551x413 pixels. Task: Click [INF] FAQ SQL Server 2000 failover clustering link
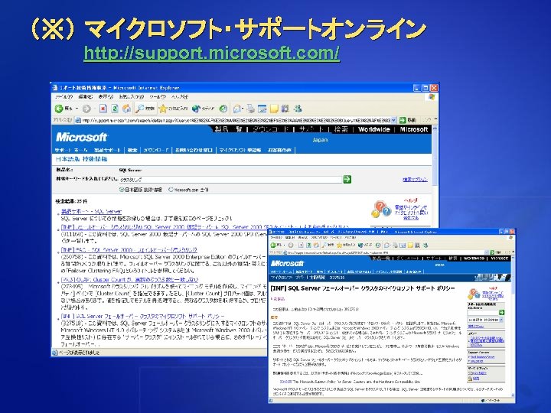click(x=129, y=249)
